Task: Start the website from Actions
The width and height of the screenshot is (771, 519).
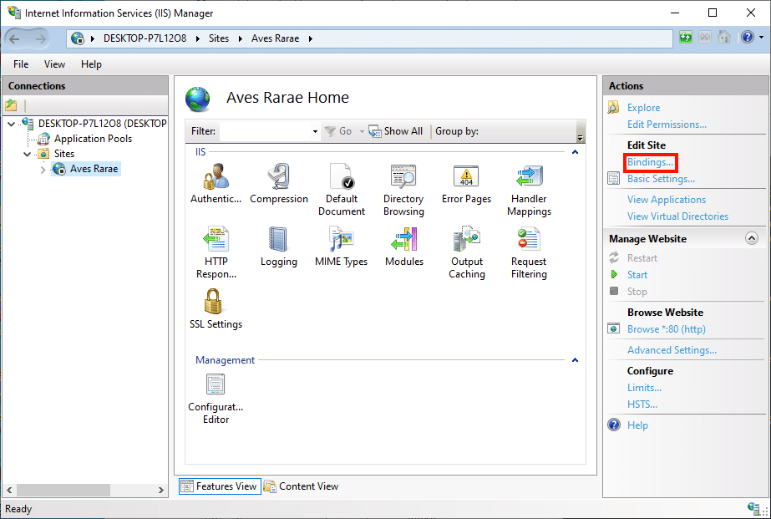Action: coord(637,275)
